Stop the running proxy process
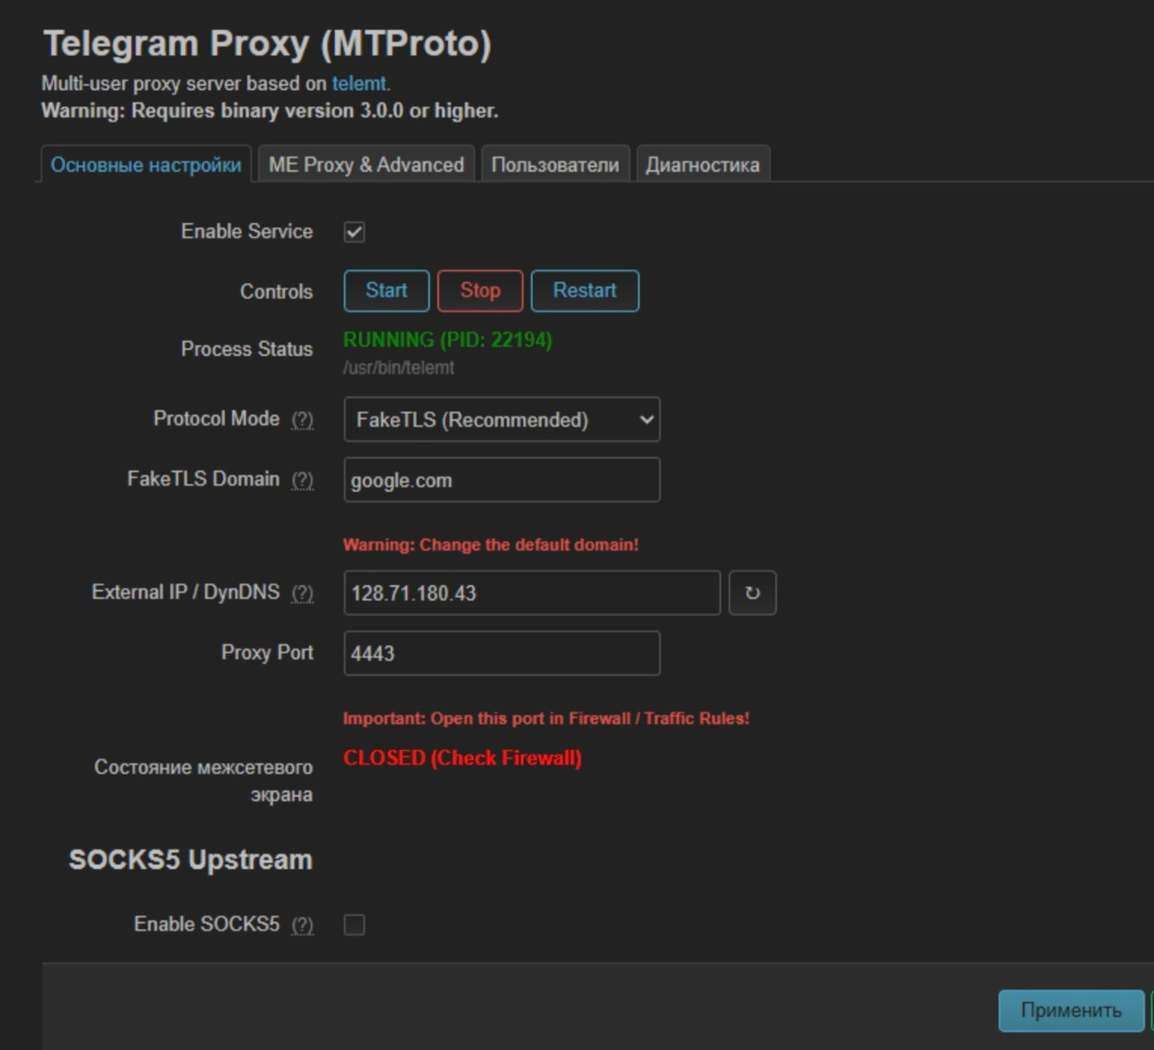 [x=480, y=290]
